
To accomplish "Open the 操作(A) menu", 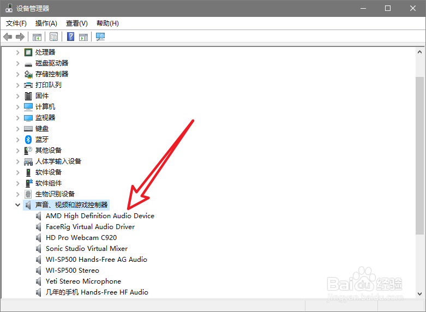I will pyautogui.click(x=46, y=23).
